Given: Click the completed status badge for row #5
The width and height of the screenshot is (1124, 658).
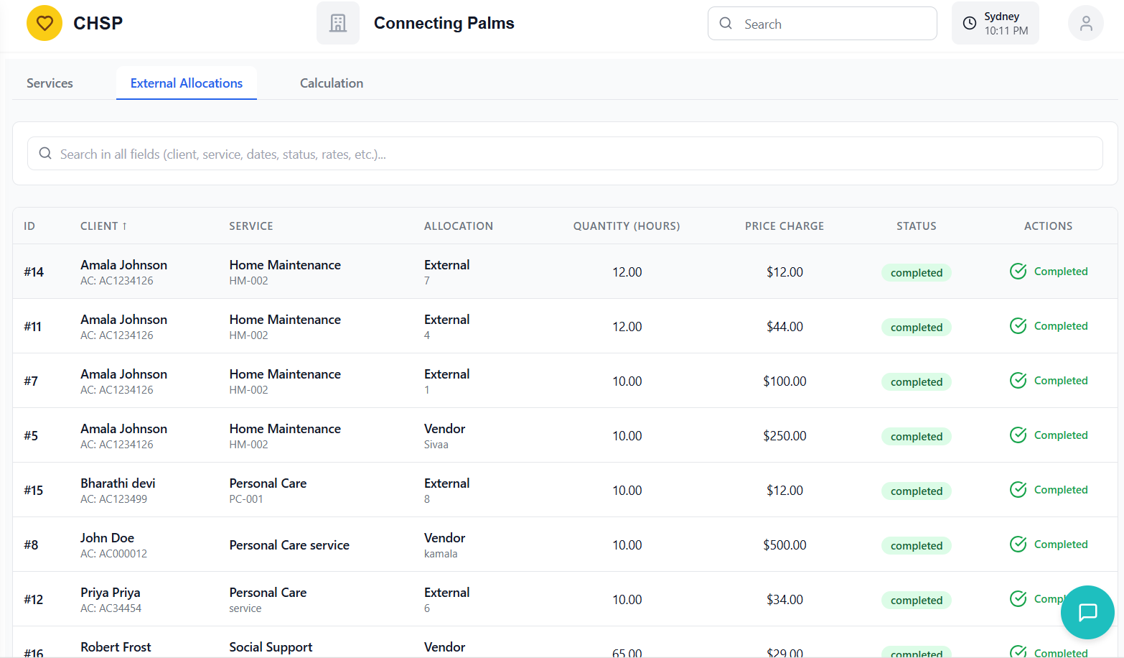Looking at the screenshot, I should point(916,437).
